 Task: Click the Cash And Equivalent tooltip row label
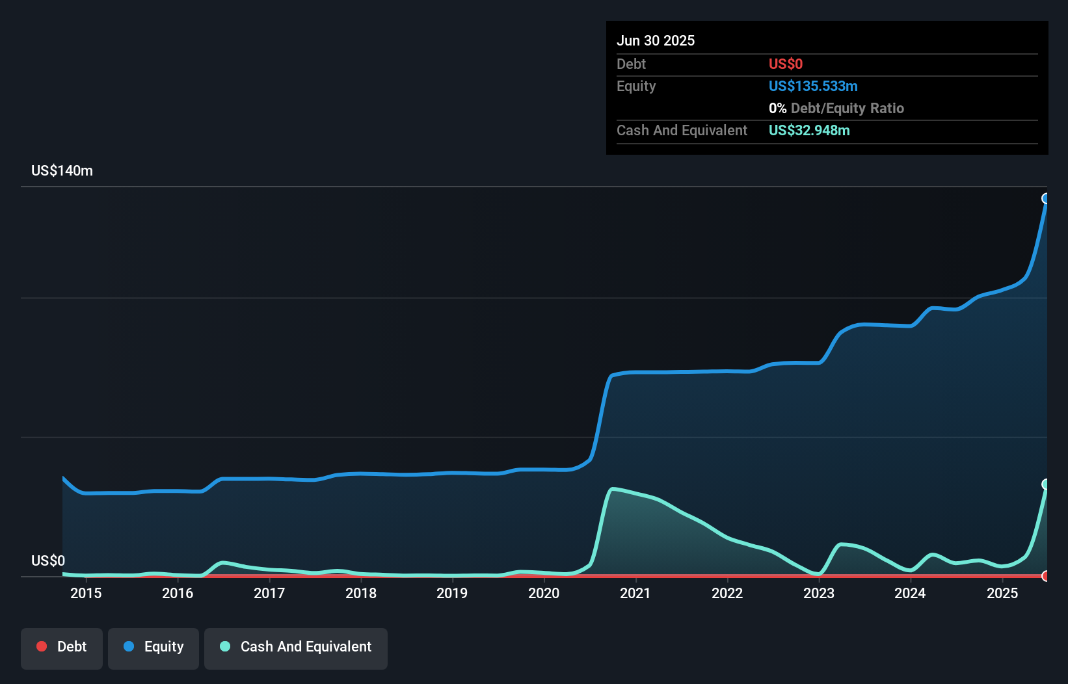coord(682,130)
